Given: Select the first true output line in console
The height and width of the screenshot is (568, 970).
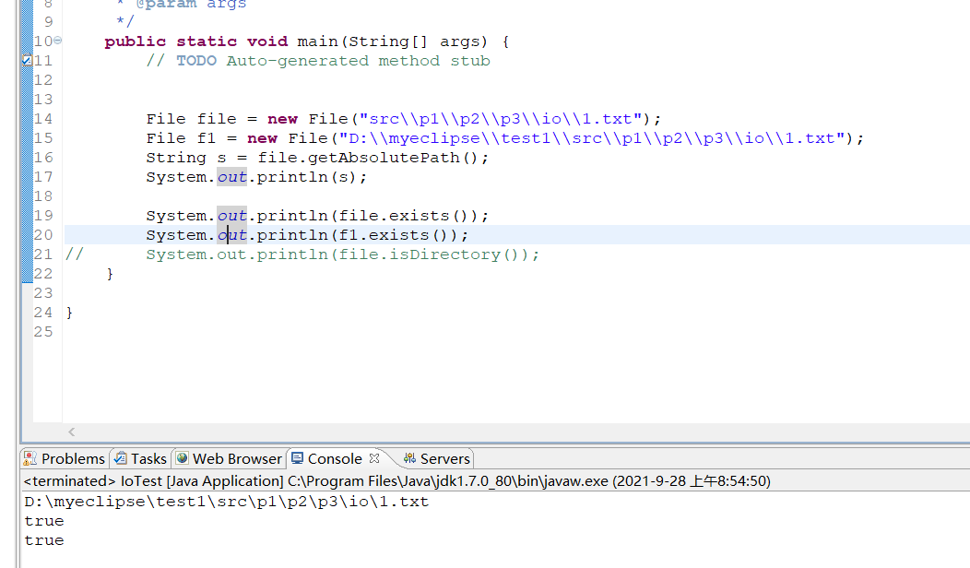Looking at the screenshot, I should (x=43, y=520).
